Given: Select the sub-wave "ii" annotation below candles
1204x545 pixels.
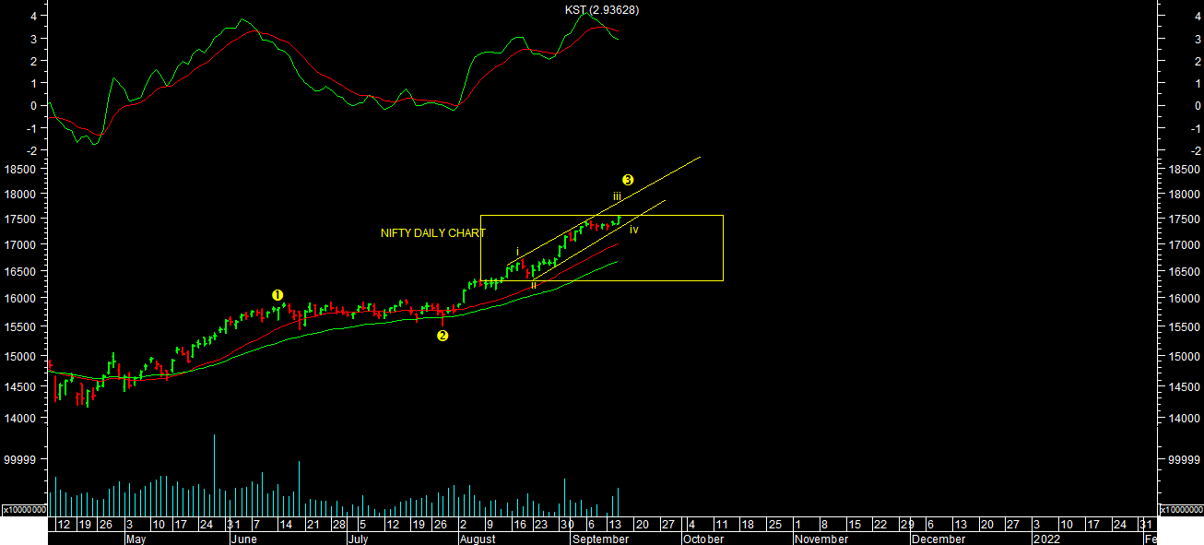Looking at the screenshot, I should (534, 285).
